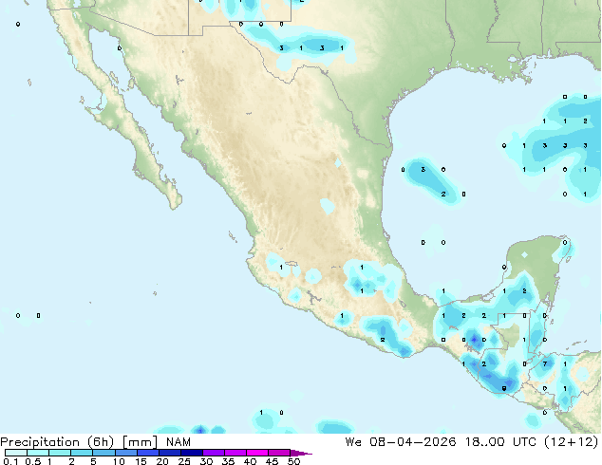
Task: Click the '7' precipitation value over Honduras
Action: (545, 363)
